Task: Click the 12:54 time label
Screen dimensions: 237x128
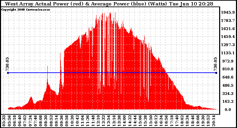Action: coord(109,121)
